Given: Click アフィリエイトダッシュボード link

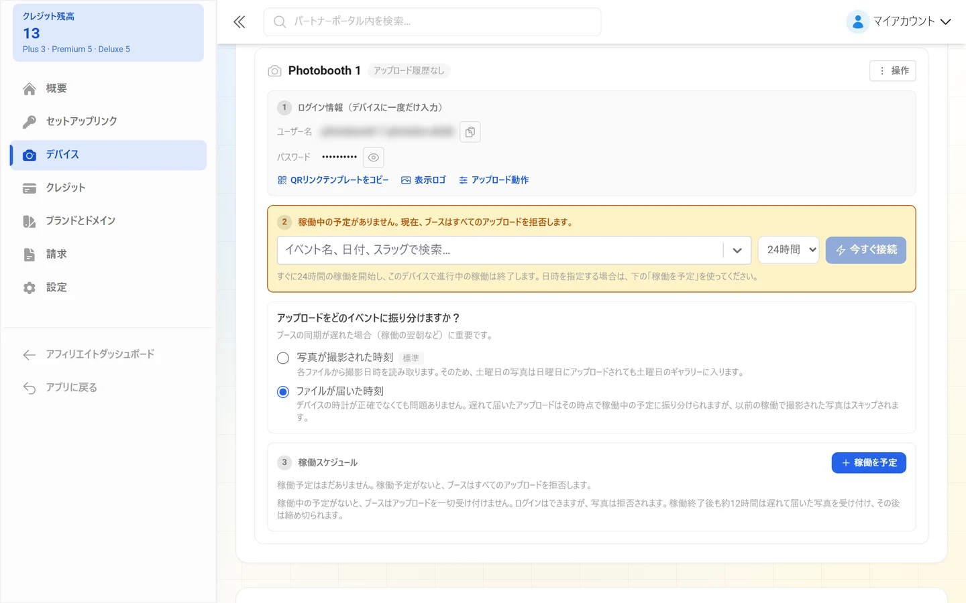Looking at the screenshot, I should tap(109, 354).
